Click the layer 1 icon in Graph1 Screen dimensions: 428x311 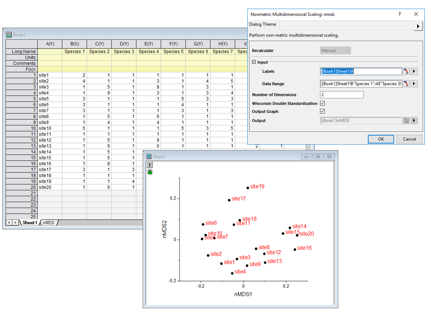(x=150, y=165)
